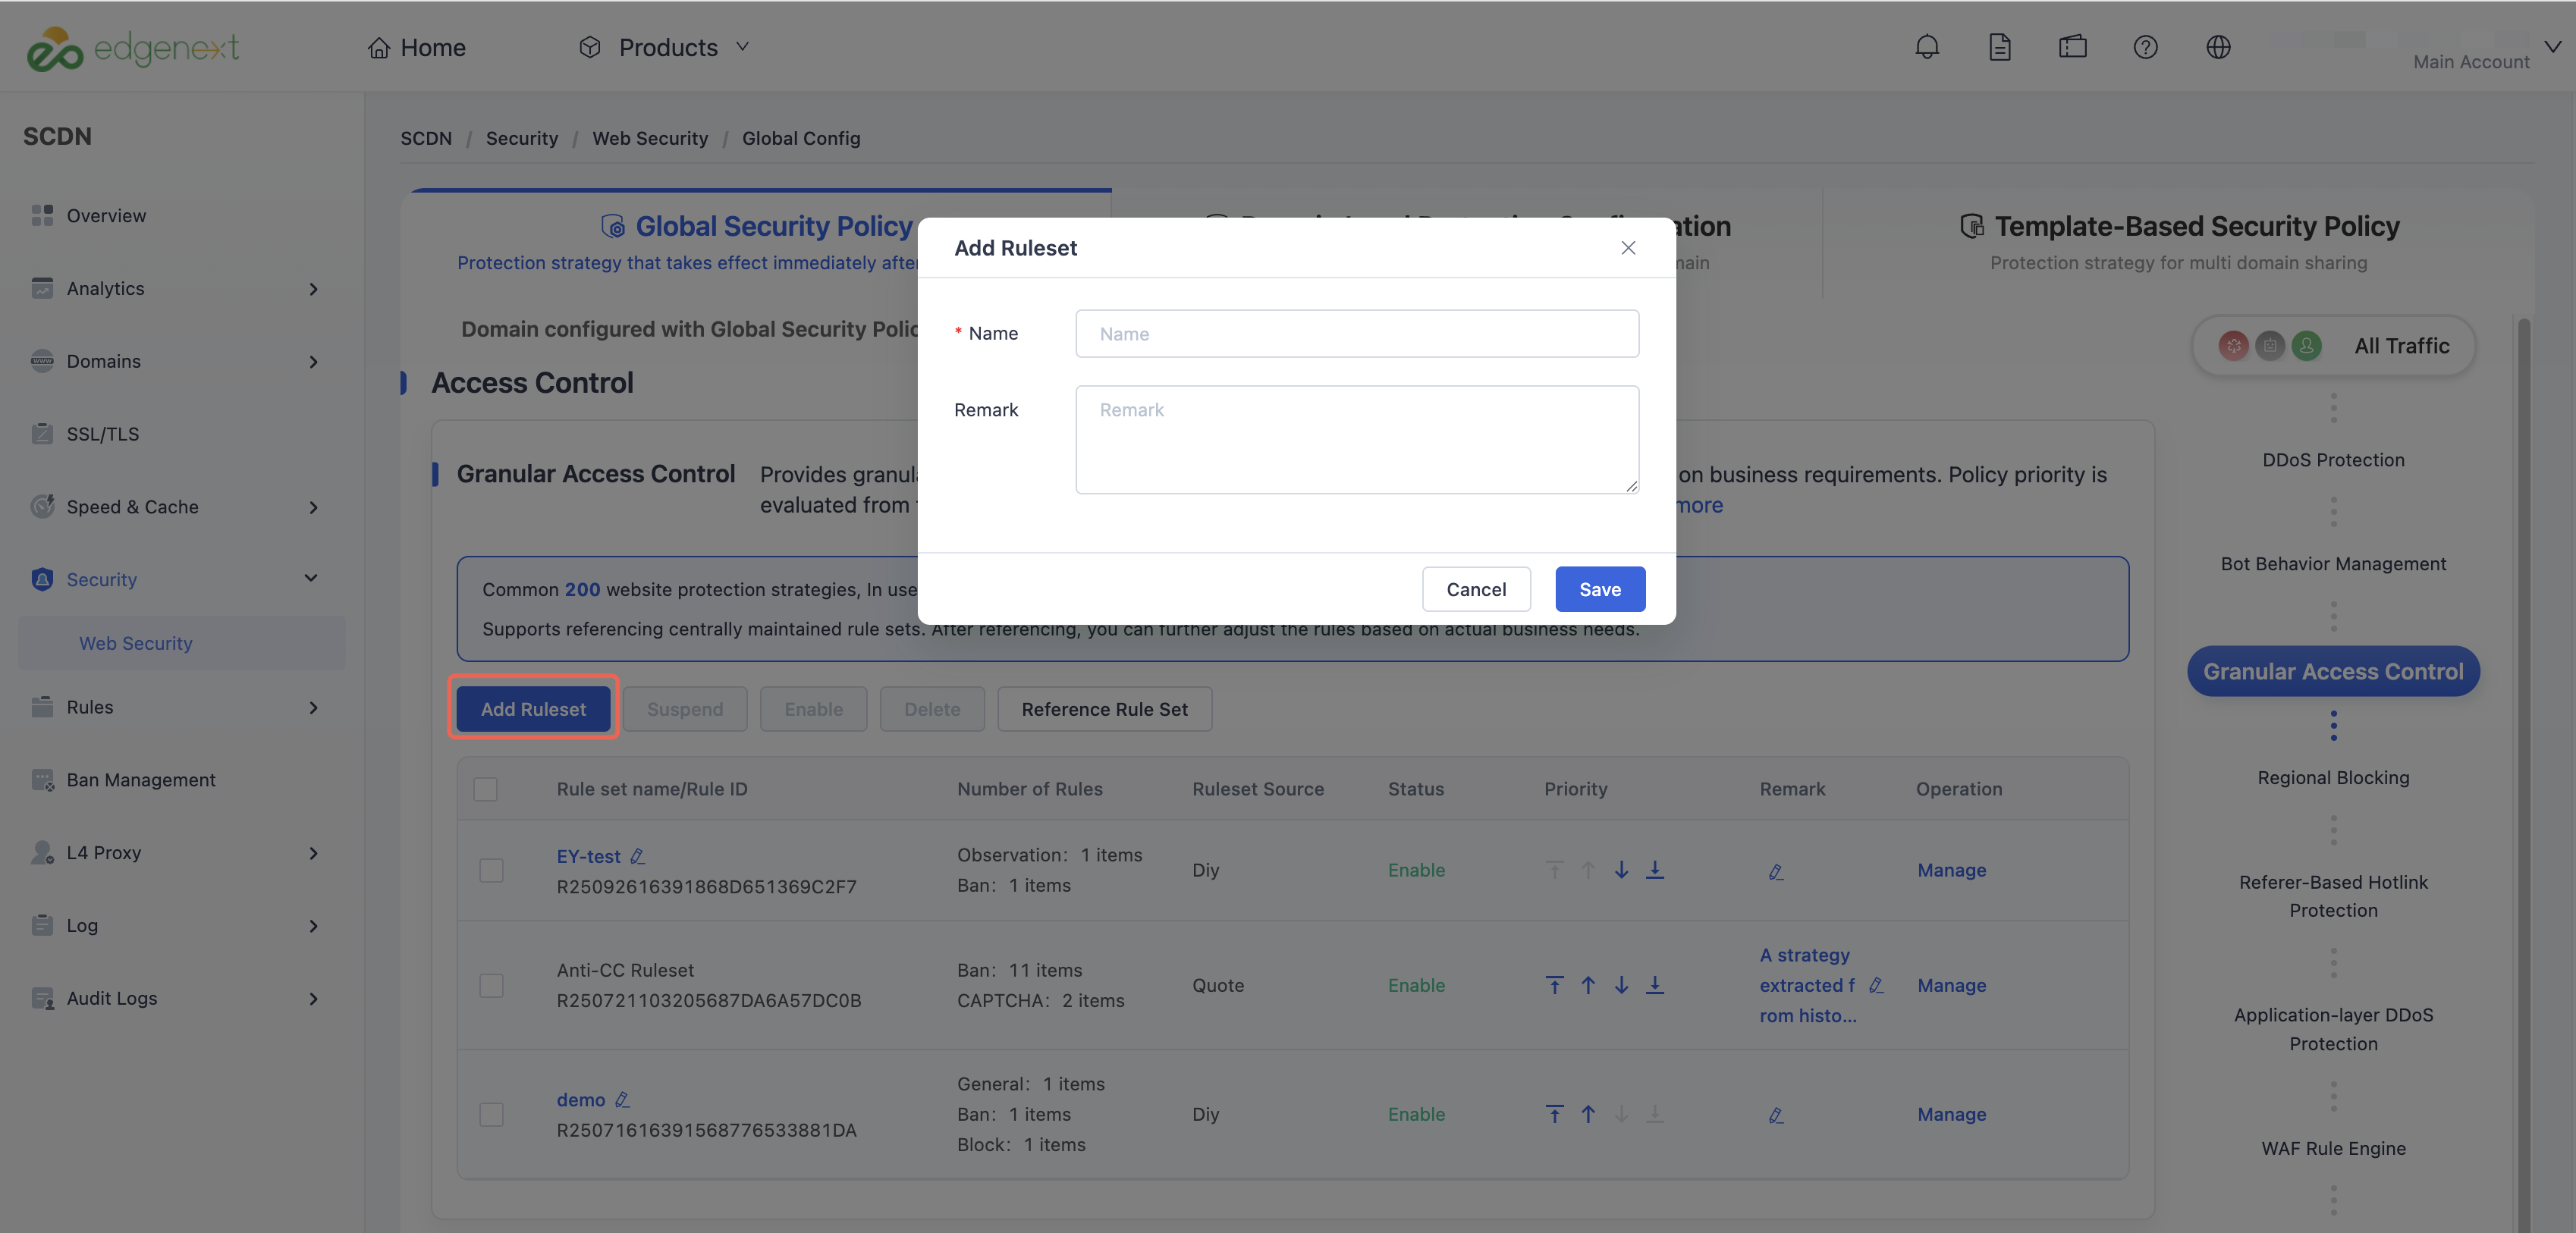
Task: Check the EY-test ruleset checkbox
Action: click(x=491, y=870)
